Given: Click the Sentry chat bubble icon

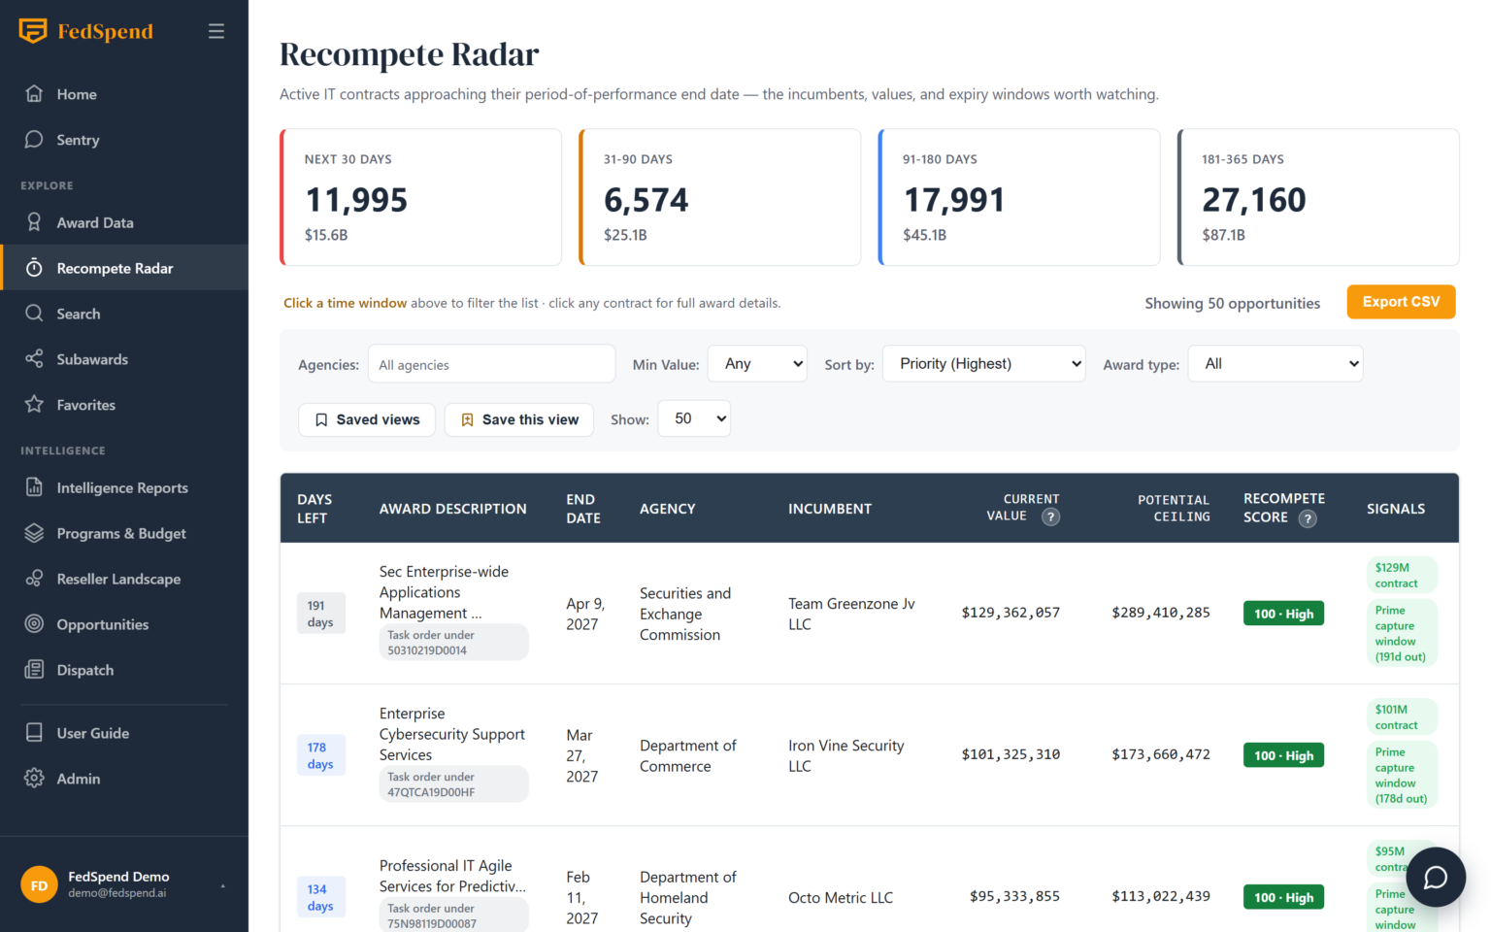Looking at the screenshot, I should 34,140.
